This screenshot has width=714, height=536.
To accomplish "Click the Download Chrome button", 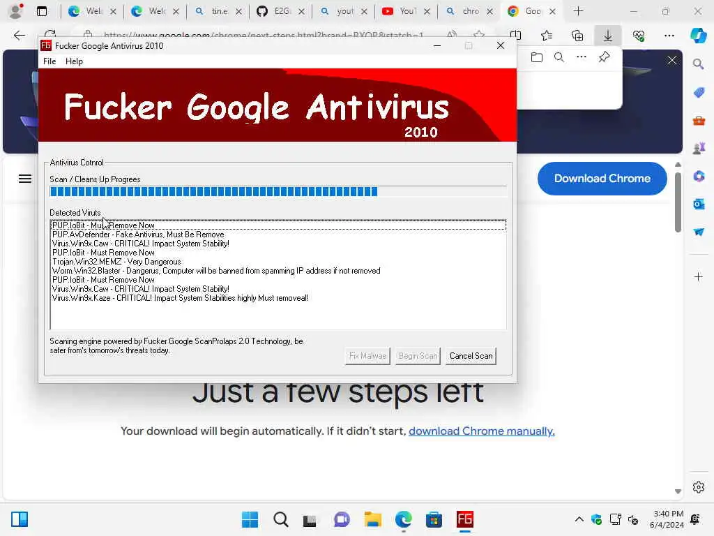I will coord(602,179).
